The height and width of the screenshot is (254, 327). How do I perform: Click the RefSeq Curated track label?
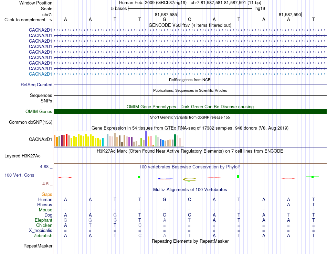point(36,85)
